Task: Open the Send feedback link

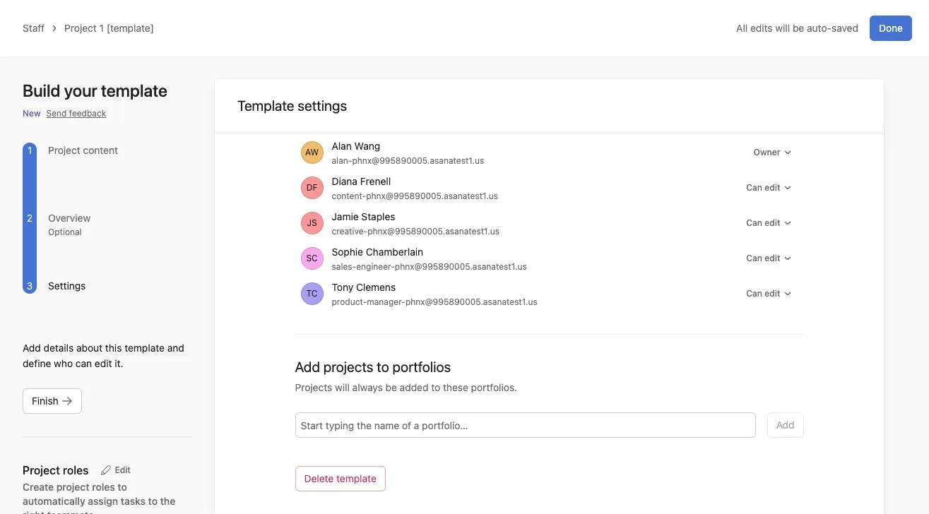Action: [76, 114]
